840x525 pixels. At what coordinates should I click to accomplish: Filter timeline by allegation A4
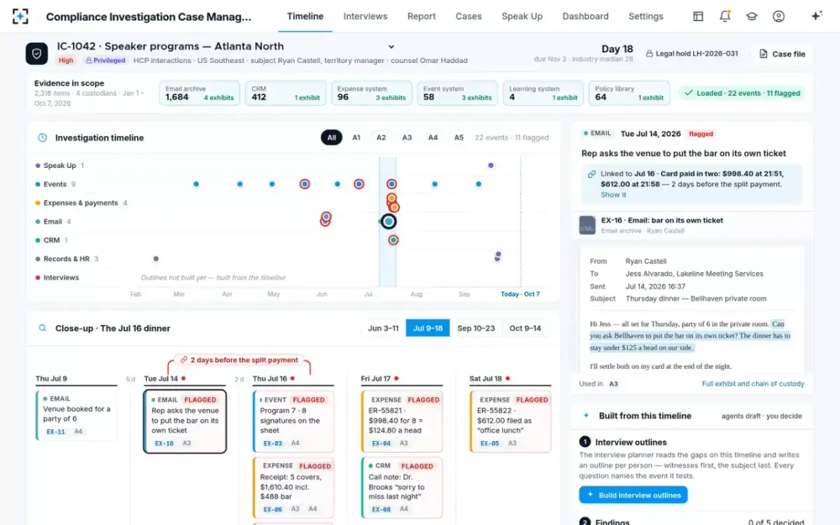coord(433,138)
